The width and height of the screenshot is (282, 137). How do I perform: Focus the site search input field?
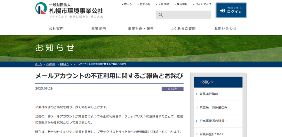pos(184,15)
